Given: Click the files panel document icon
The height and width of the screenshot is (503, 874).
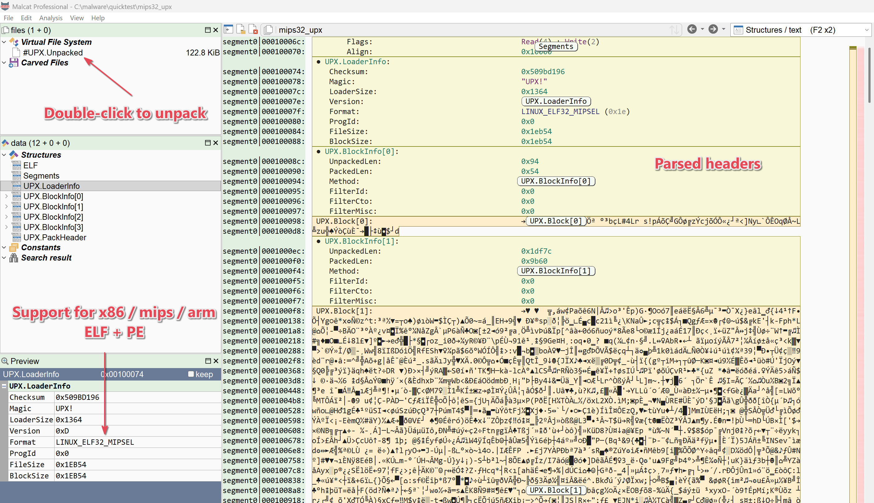Looking at the screenshot, I should pos(5,30).
